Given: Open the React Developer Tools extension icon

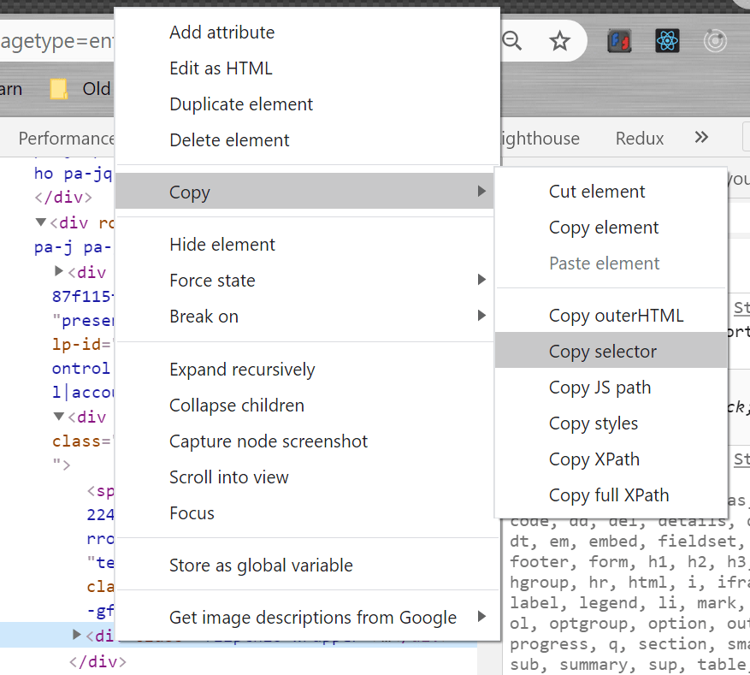Looking at the screenshot, I should pos(667,40).
